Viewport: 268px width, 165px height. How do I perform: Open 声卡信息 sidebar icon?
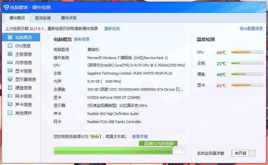click(10, 104)
